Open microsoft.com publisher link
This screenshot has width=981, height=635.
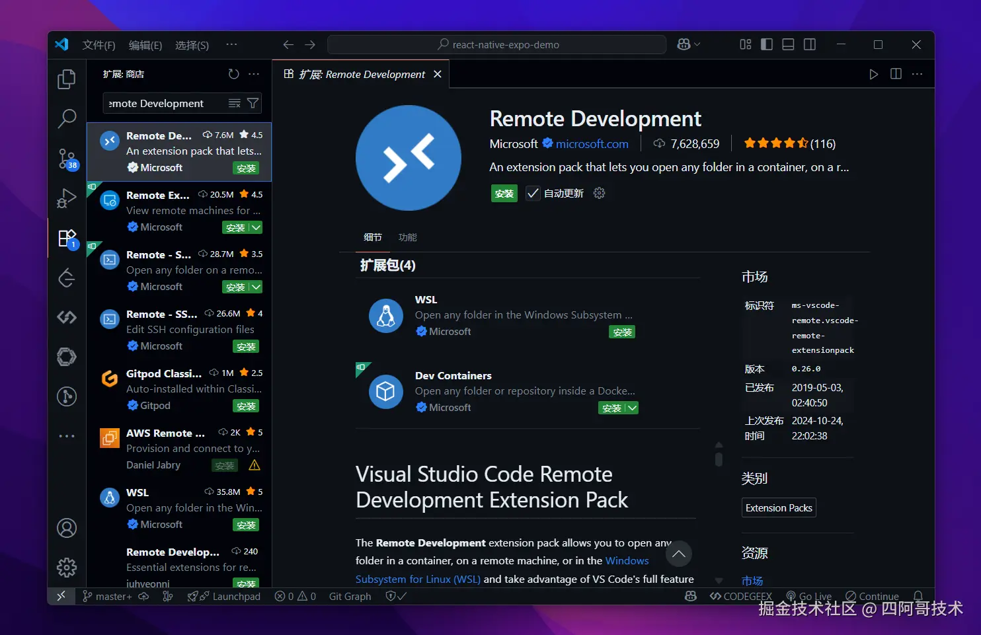(592, 143)
